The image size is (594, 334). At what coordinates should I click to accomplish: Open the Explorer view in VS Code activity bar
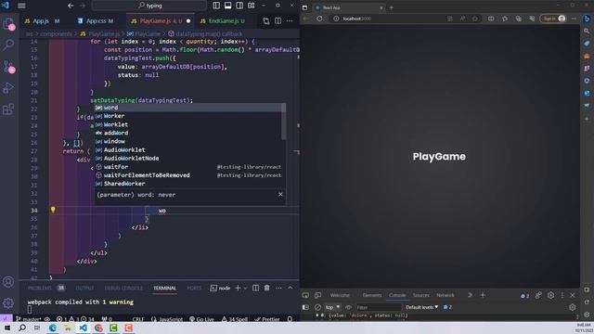coord(8,24)
